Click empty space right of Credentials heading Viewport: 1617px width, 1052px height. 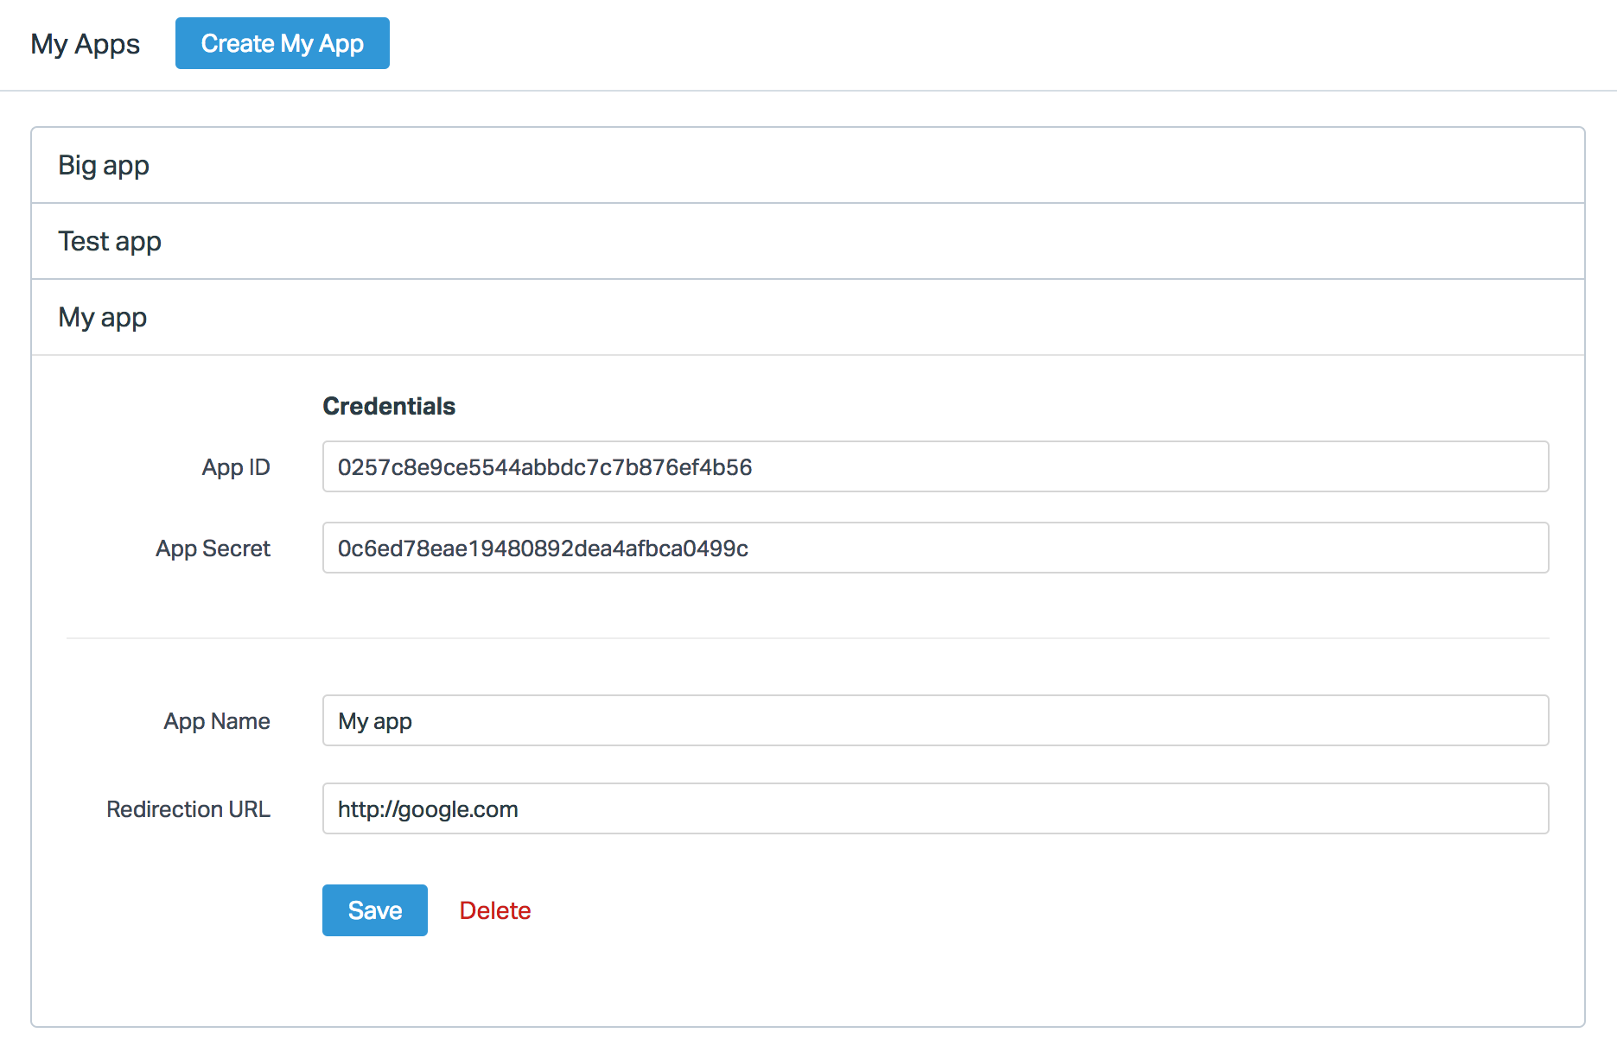951,406
